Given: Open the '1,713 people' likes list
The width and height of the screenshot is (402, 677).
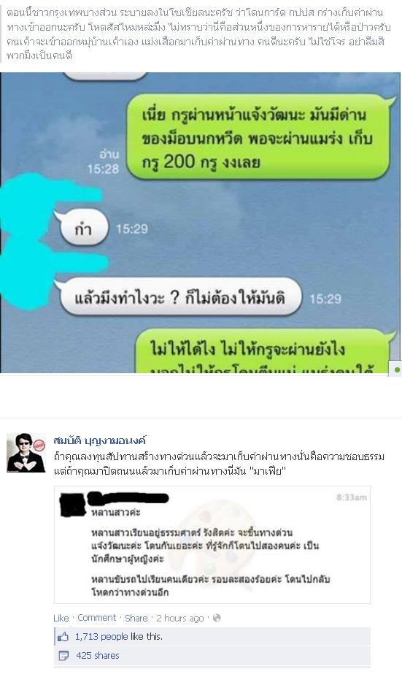Looking at the screenshot, I should coord(101,636).
